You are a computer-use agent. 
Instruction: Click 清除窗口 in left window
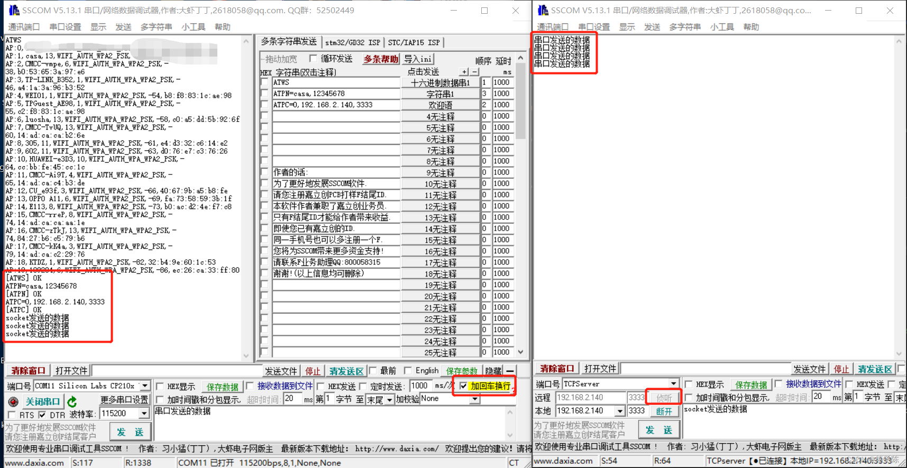coord(29,371)
